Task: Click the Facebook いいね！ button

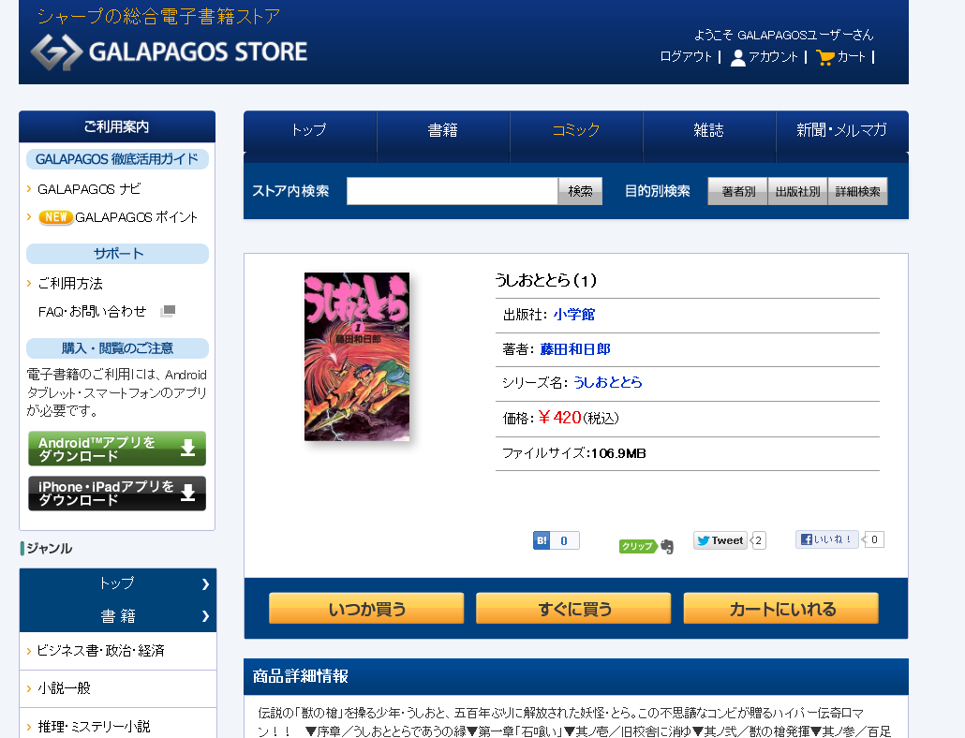Action: pyautogui.click(x=826, y=539)
